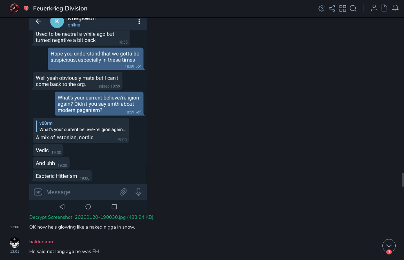Click the Message input field
The width and height of the screenshot is (404, 260).
click(x=80, y=192)
